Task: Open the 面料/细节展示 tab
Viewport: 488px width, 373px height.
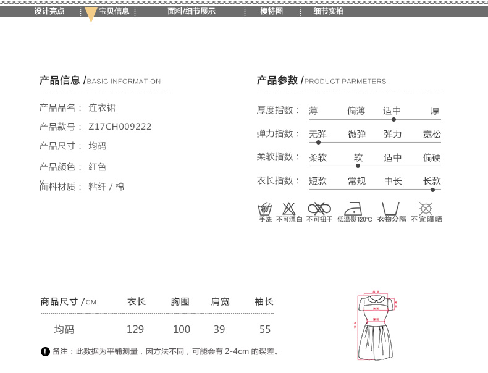Action: click(x=191, y=11)
